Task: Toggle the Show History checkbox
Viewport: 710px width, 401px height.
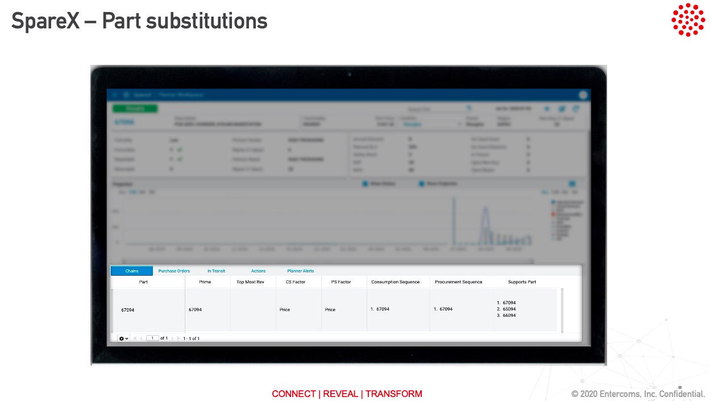Action: [366, 184]
